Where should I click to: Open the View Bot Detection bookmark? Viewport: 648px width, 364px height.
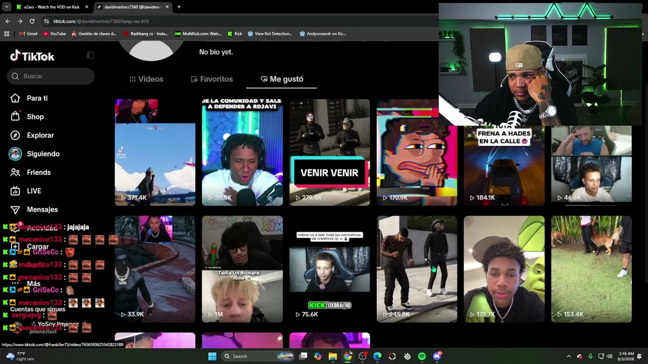click(x=270, y=34)
